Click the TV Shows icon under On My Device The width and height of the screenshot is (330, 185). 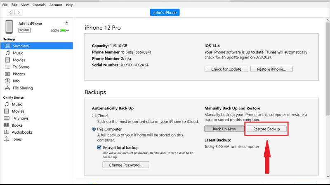pyautogui.click(x=7, y=118)
